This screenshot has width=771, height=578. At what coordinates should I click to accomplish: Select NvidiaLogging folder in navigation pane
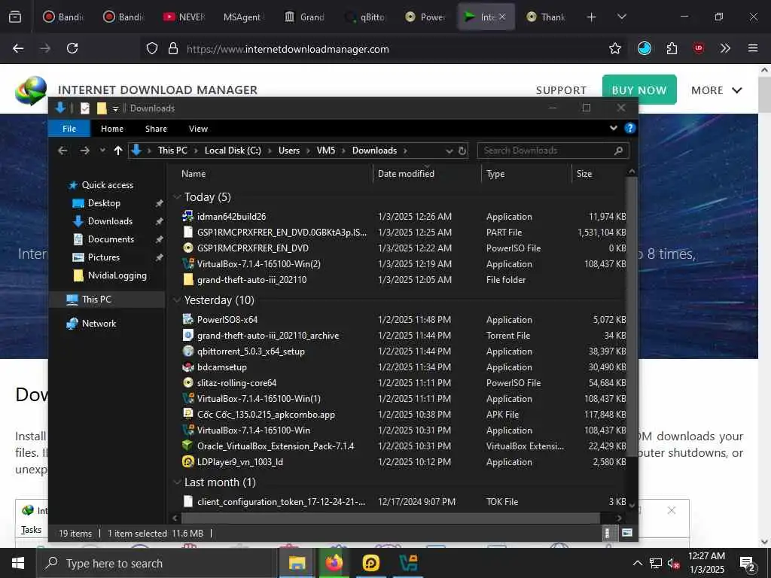coord(117,275)
